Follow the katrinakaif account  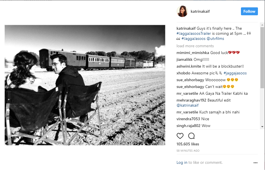249,11
